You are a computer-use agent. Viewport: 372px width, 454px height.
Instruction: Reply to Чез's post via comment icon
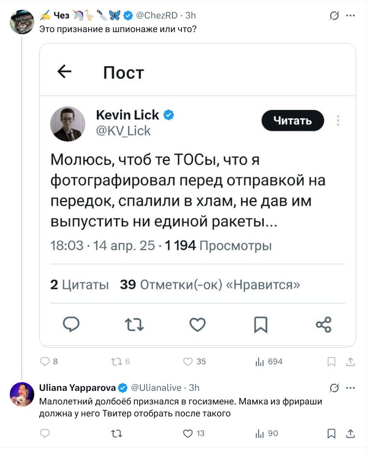tap(45, 361)
